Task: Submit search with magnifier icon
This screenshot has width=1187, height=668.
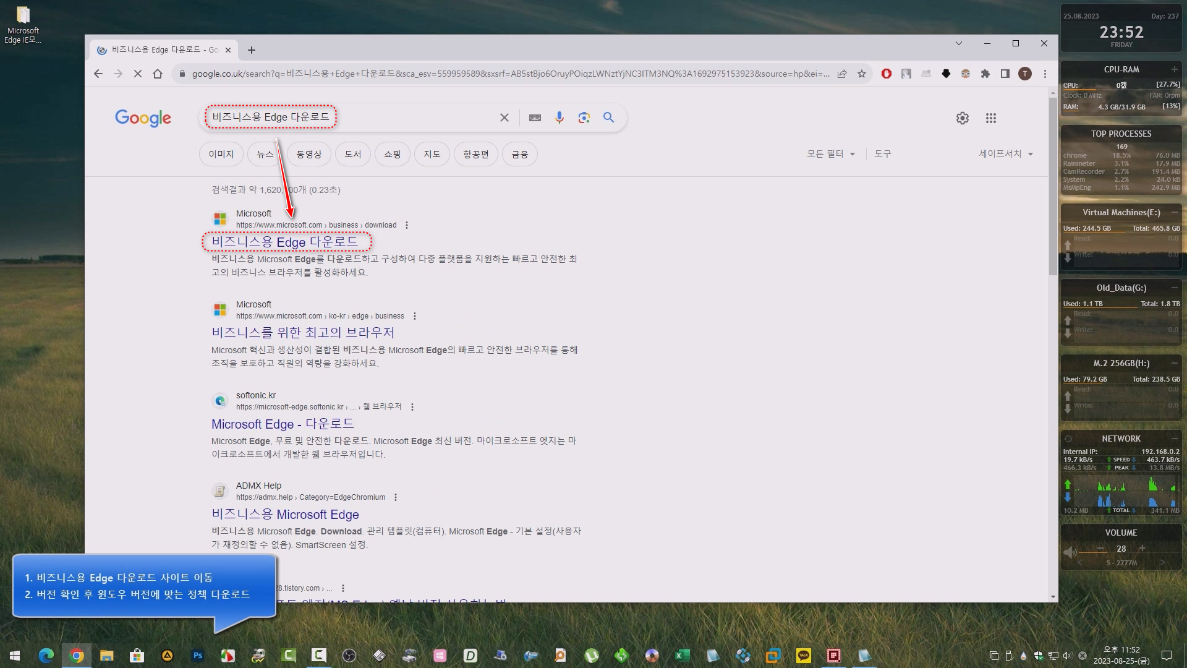Action: pyautogui.click(x=609, y=118)
